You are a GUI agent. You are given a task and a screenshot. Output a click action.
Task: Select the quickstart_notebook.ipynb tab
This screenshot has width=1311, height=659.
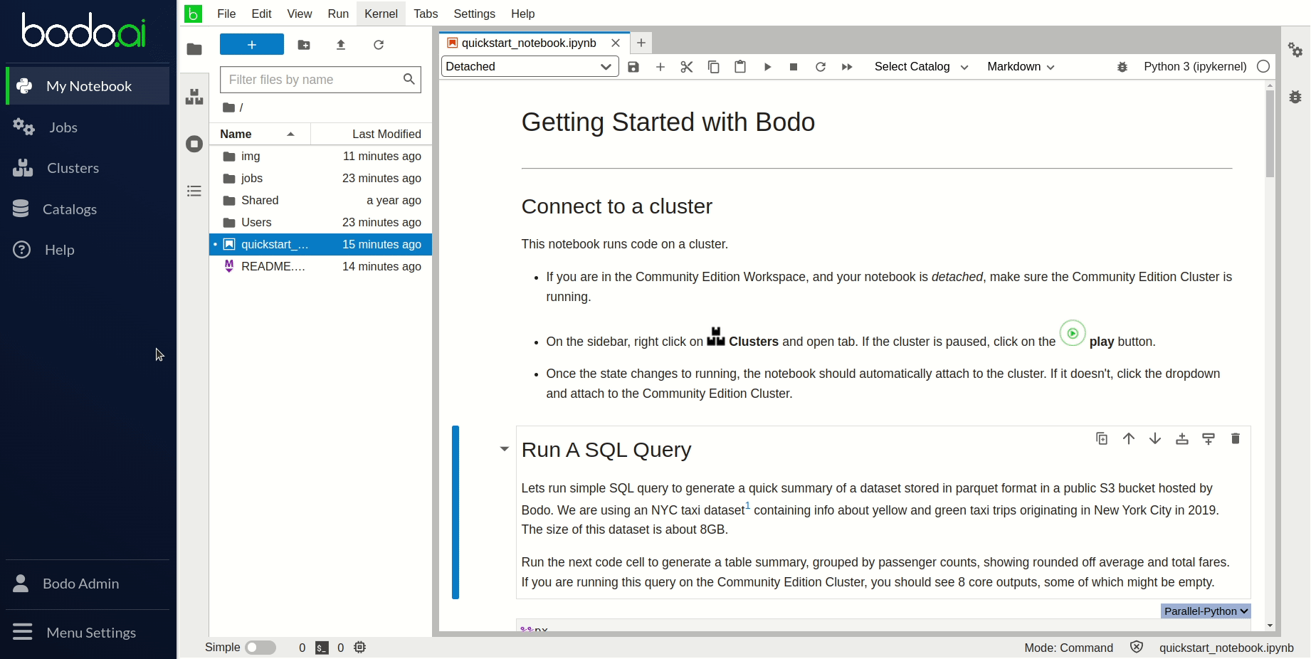click(x=529, y=43)
